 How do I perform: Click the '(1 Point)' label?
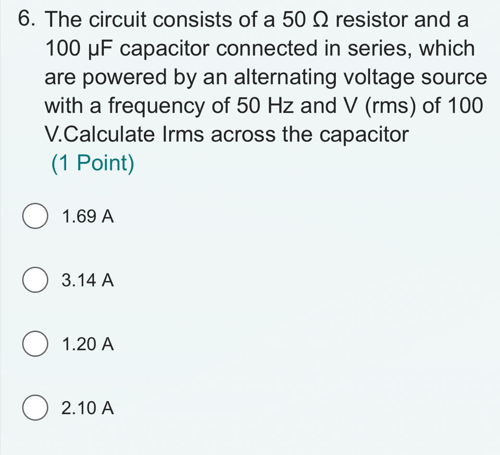(93, 164)
